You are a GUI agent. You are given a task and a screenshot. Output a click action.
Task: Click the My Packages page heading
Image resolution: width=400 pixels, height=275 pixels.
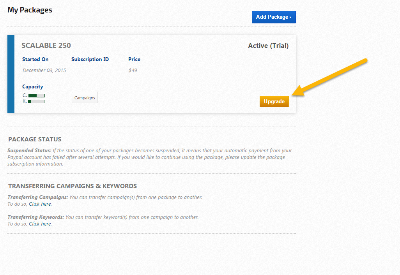[30, 10]
